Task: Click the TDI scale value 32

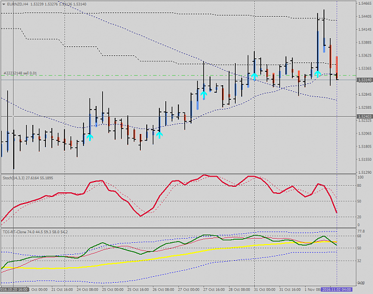Action: coord(360,261)
